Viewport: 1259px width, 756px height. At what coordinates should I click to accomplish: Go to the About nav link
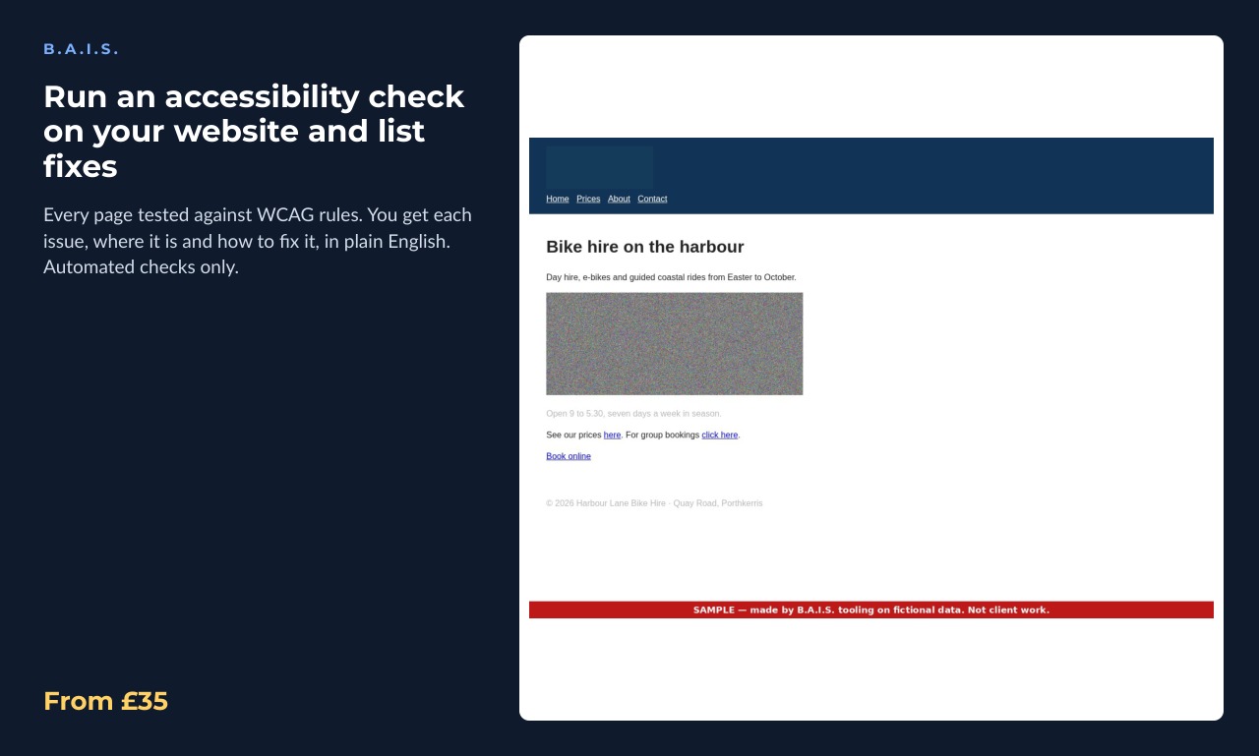click(619, 199)
